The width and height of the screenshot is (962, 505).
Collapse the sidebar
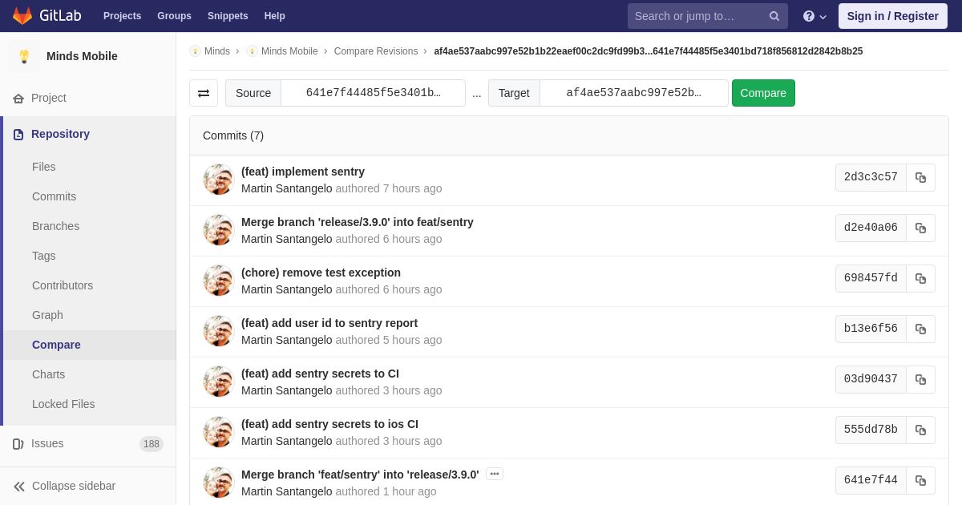64,486
